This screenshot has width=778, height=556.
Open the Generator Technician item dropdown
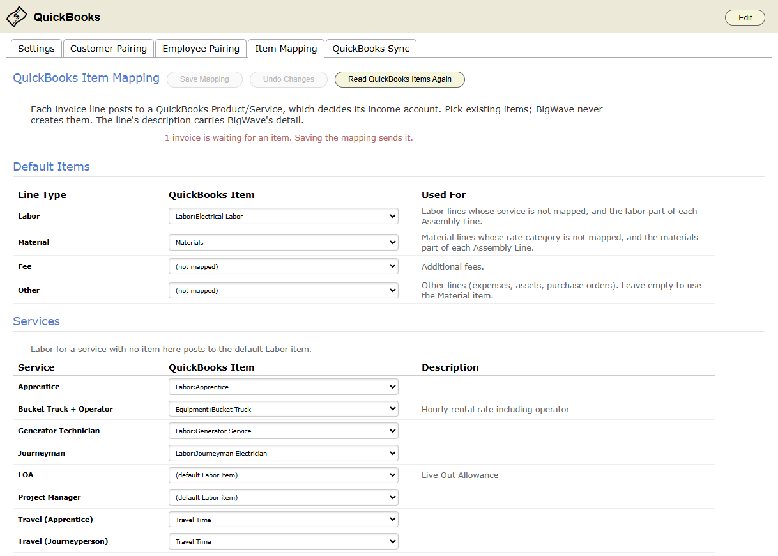284,431
